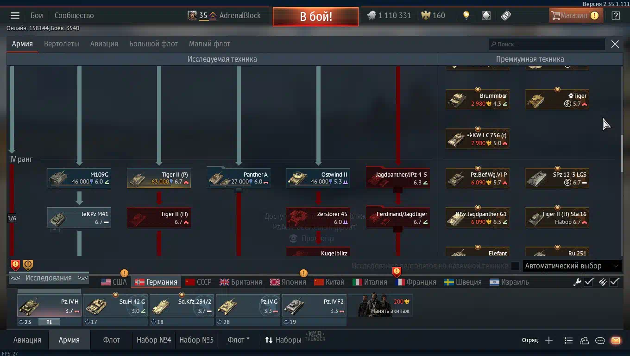Switch nation to Япония

click(x=288, y=282)
